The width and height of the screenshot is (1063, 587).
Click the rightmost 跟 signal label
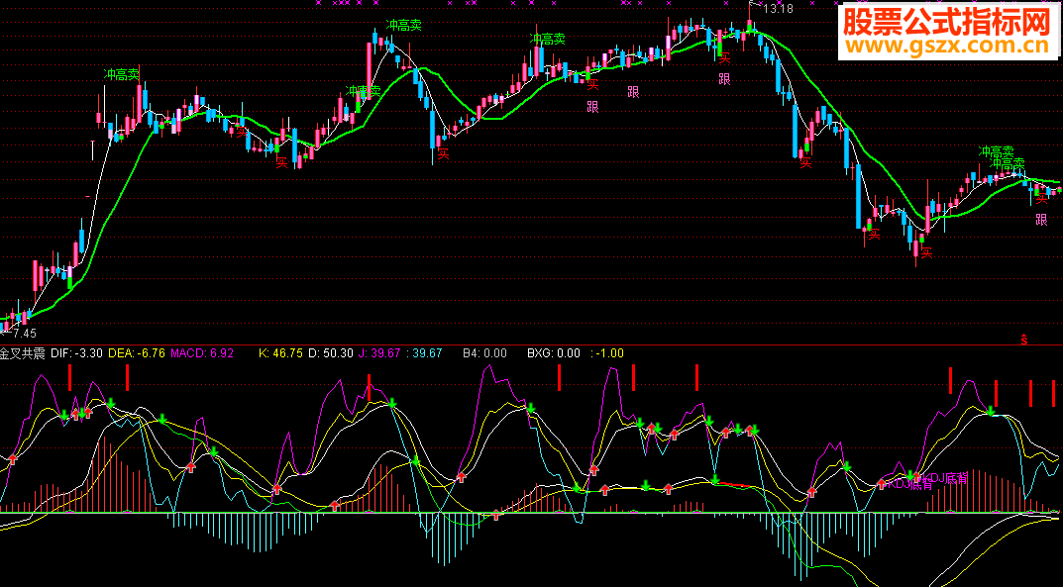click(x=1041, y=220)
